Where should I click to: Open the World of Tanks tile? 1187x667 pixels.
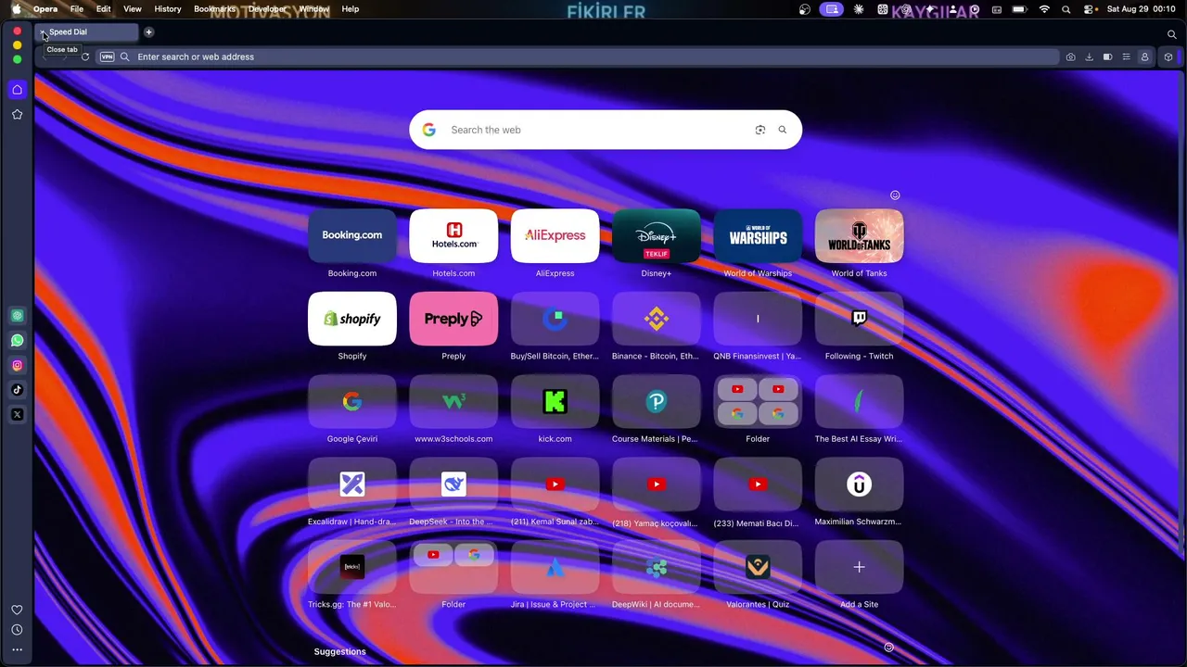pos(859,236)
